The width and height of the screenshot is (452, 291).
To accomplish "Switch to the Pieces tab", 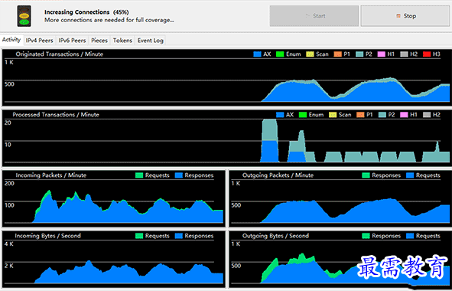I will [x=99, y=41].
